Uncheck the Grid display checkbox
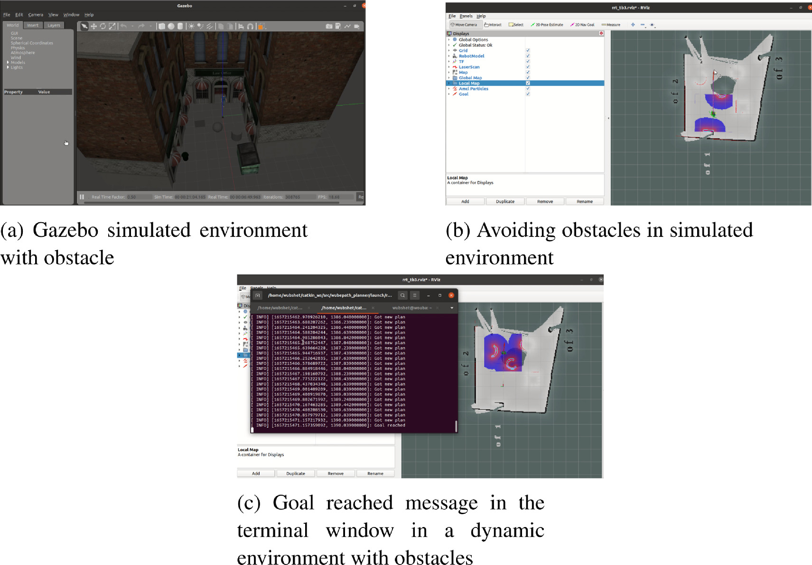 [x=528, y=51]
